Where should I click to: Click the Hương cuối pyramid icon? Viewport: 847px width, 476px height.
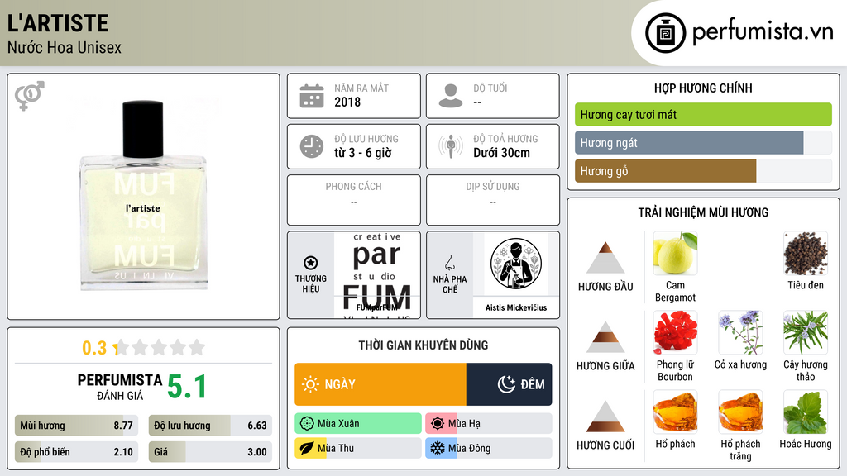click(x=605, y=416)
